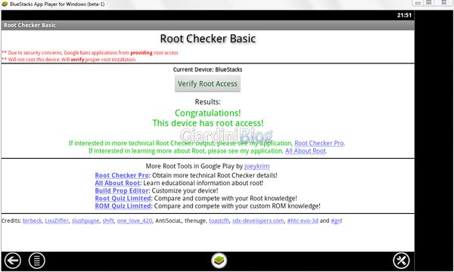This screenshot has height=272, width=454.
Task: Click the BlueStacks title bar app icon
Action: click(x=5, y=4)
